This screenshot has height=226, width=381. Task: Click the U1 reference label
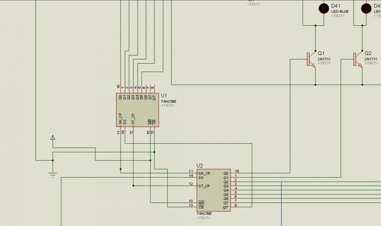(x=164, y=95)
